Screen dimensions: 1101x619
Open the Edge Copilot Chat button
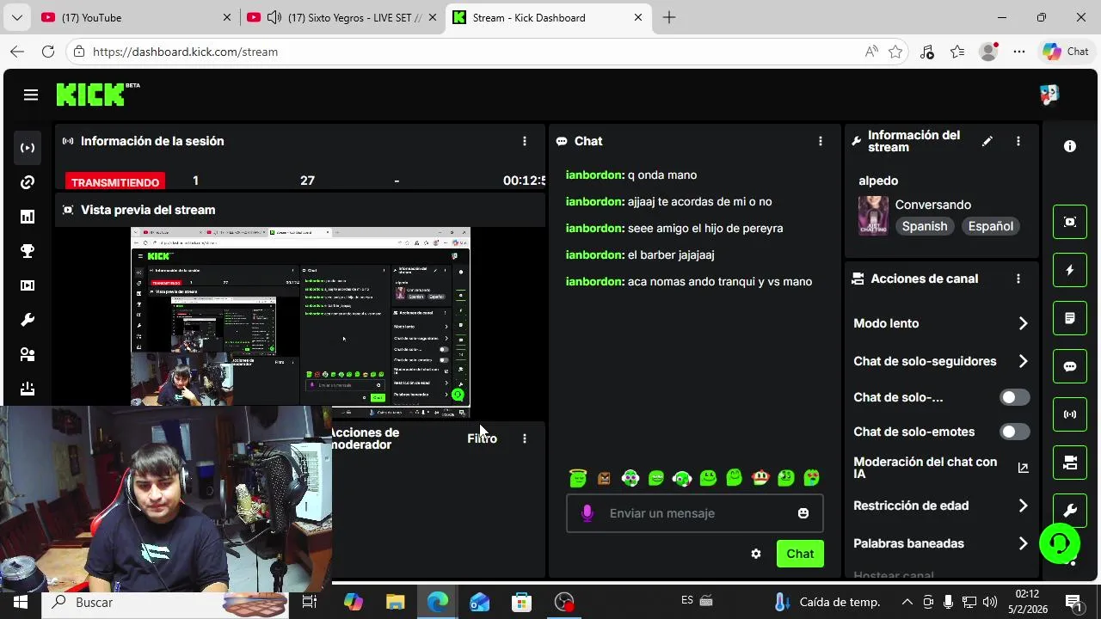click(1067, 52)
